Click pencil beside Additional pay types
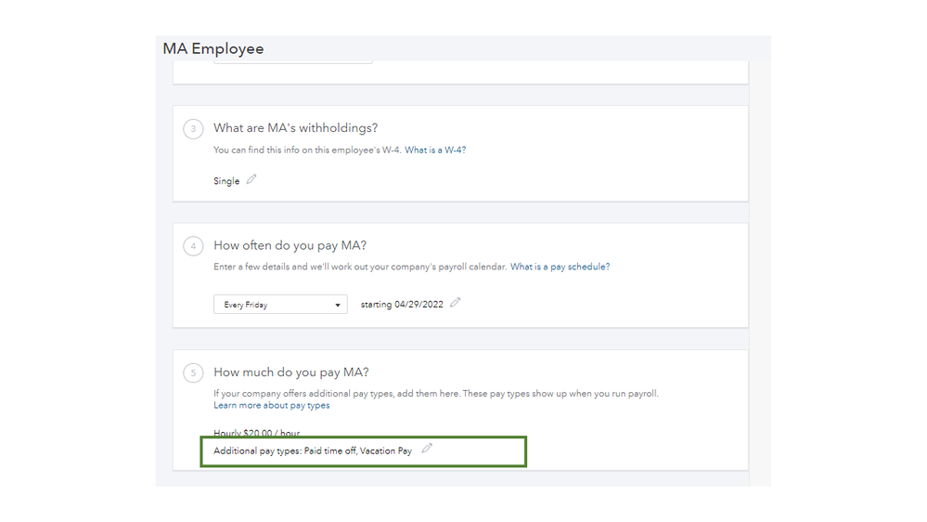927x522 pixels. 427,449
